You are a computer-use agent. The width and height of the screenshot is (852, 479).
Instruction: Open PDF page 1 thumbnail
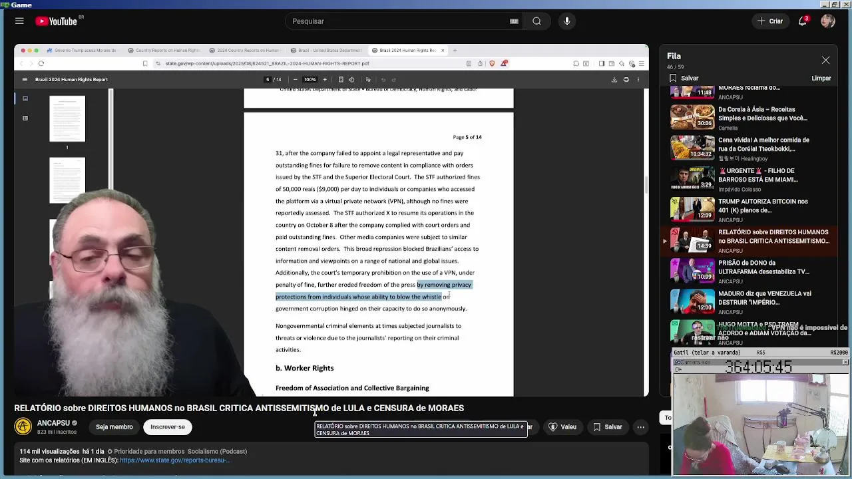pyautogui.click(x=67, y=119)
